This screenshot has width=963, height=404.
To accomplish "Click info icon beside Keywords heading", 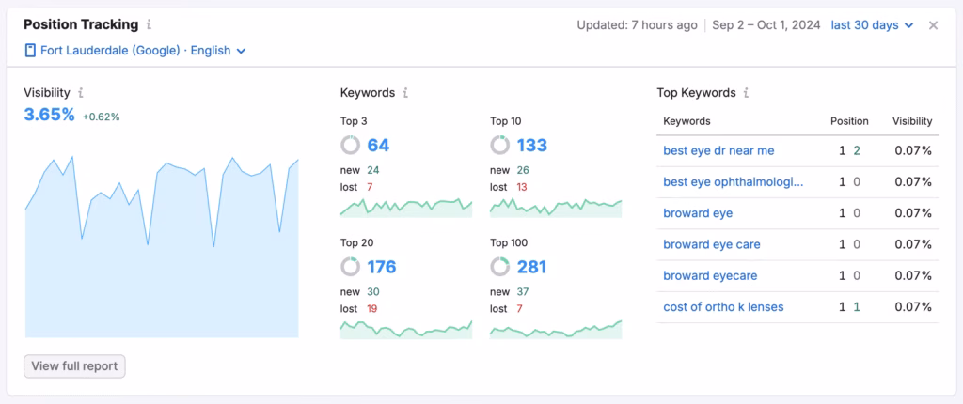I will pyautogui.click(x=405, y=93).
